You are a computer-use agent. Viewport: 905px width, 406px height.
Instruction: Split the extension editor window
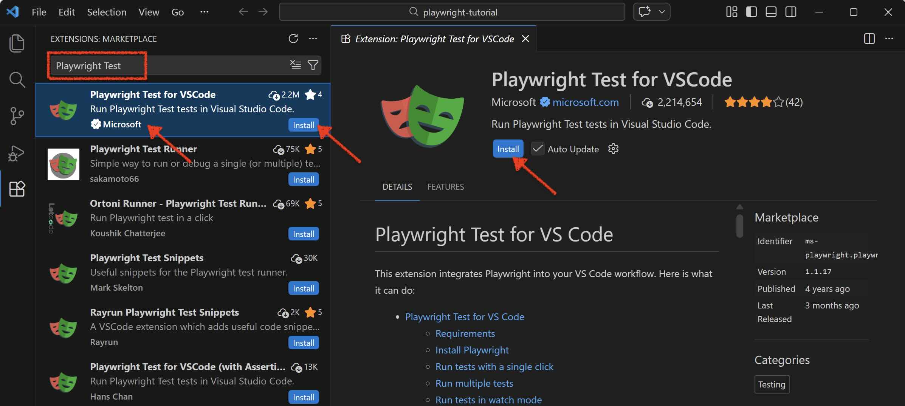coord(869,38)
